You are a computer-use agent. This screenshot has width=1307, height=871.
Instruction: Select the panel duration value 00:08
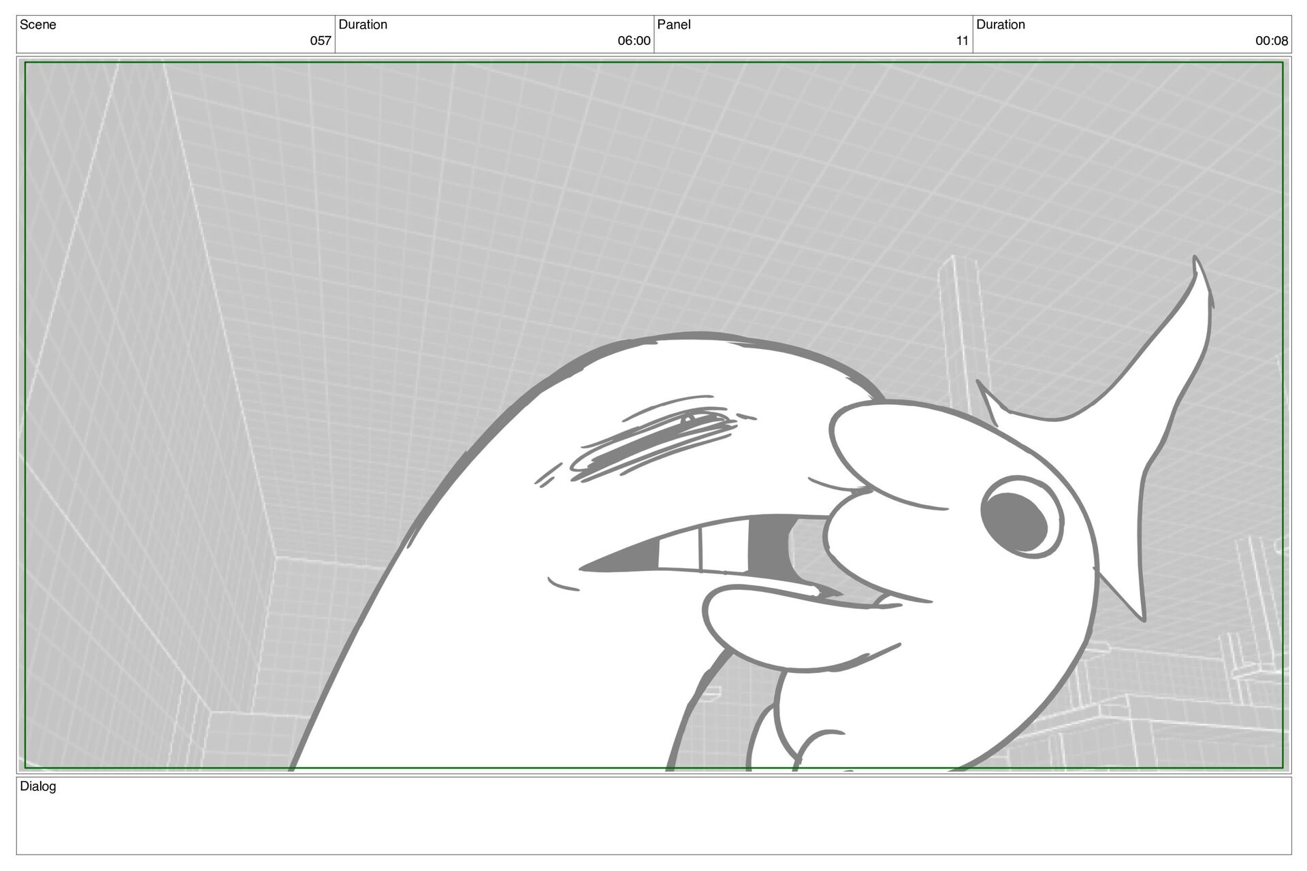coord(1272,41)
